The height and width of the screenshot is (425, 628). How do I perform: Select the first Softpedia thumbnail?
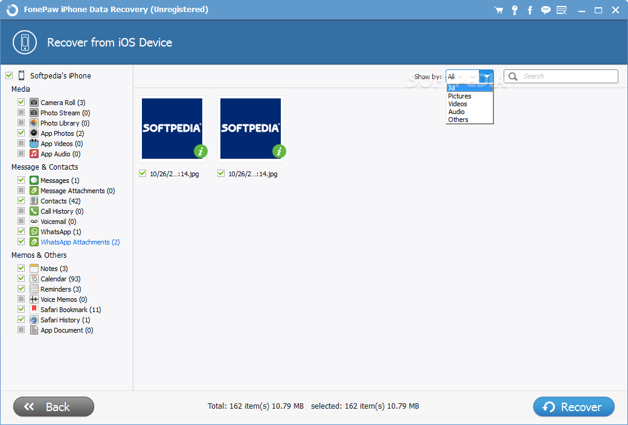(x=172, y=129)
